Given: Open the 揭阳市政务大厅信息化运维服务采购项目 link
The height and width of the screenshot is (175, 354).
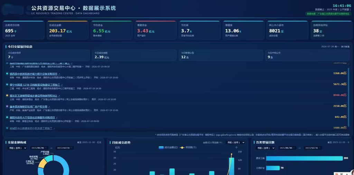Looking at the screenshot, I should pyautogui.click(x=32, y=117).
